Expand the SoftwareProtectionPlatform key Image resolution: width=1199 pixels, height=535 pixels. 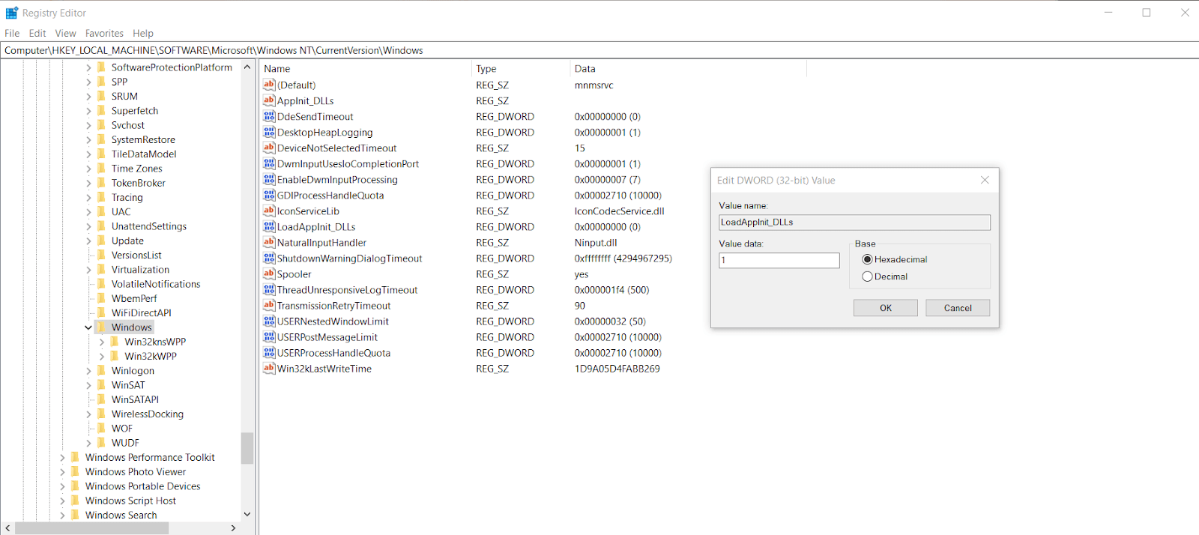[88, 67]
